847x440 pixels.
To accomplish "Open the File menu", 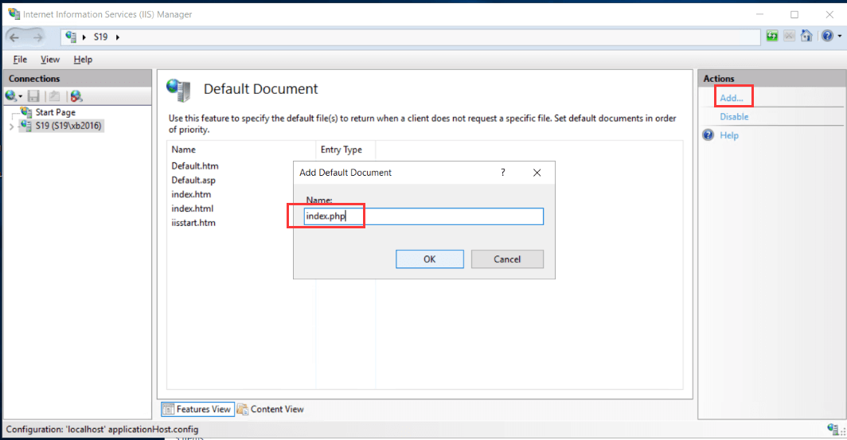I will [20, 60].
